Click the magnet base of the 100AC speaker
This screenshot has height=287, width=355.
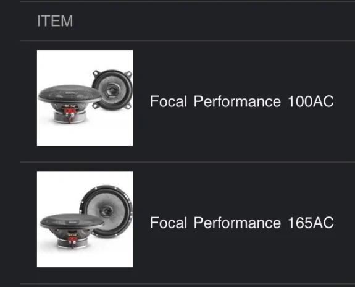pyautogui.click(x=70, y=118)
